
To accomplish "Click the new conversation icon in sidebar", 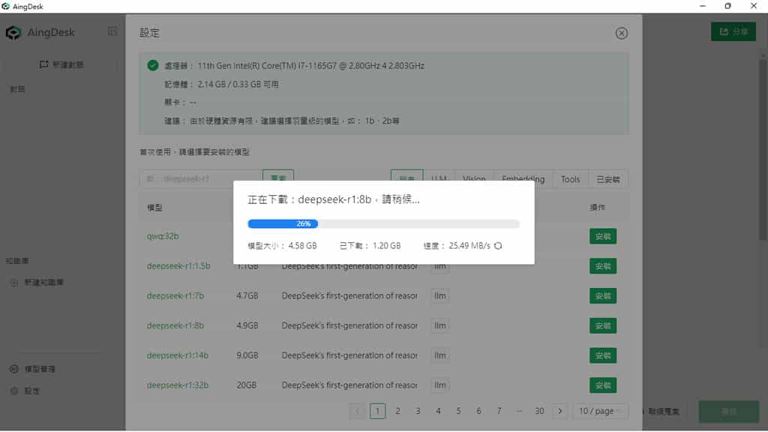I will tap(43, 64).
